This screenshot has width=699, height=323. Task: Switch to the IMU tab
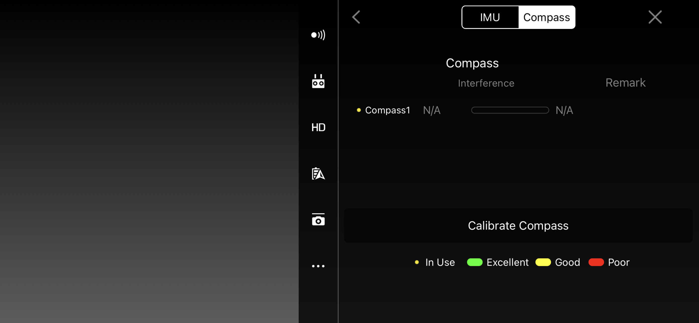pyautogui.click(x=490, y=17)
